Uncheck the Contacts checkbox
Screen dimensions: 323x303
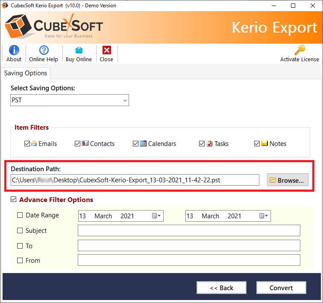pyautogui.click(x=77, y=143)
